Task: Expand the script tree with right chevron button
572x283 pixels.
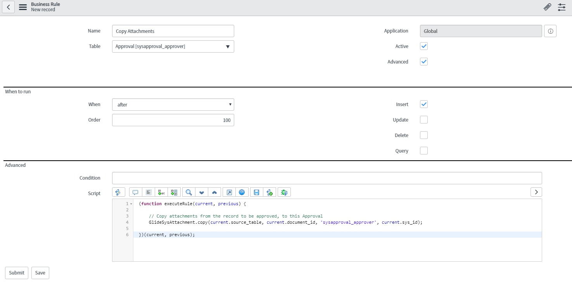Action: coord(536,192)
